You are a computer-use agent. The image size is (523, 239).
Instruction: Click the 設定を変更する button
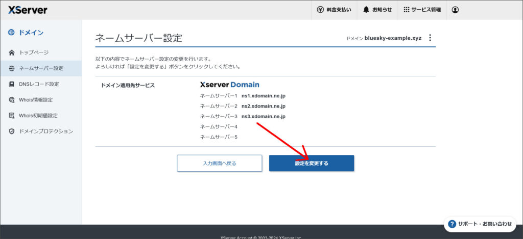point(312,163)
